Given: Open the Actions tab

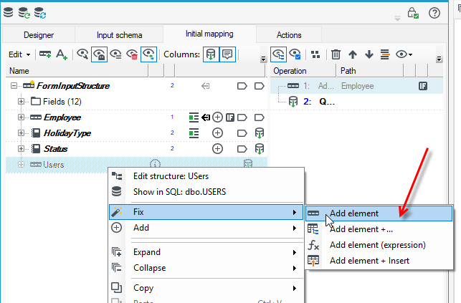Looking at the screenshot, I should click(x=289, y=35).
